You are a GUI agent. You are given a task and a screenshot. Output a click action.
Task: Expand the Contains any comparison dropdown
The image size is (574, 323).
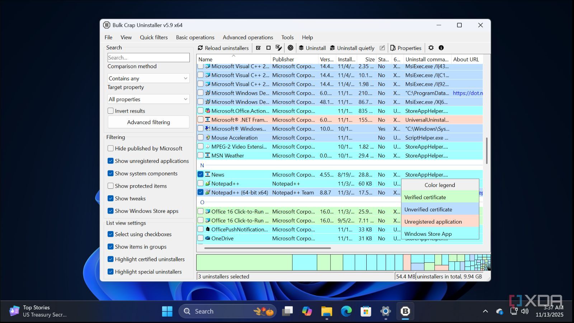pos(149,78)
